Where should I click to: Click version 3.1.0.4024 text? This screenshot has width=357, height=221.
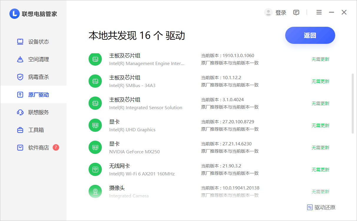[233, 100]
